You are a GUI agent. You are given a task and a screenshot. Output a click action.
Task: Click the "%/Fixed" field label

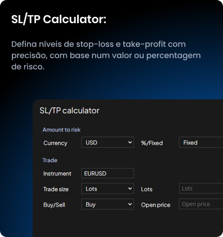point(152,143)
